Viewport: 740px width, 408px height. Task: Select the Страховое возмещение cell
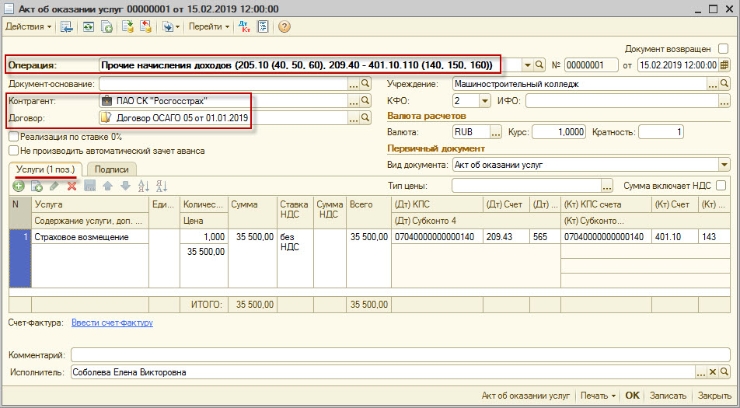(90, 237)
